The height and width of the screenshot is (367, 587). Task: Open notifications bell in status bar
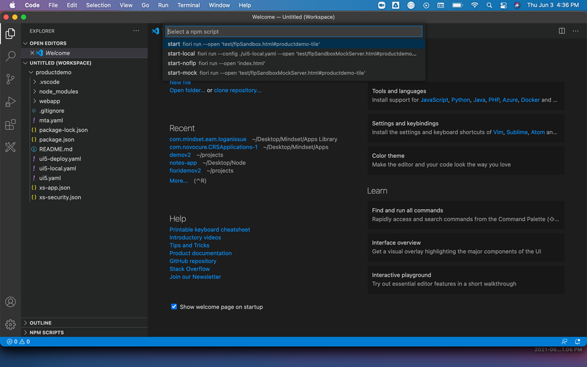point(578,342)
